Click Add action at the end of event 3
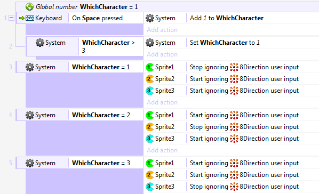 click(x=162, y=102)
